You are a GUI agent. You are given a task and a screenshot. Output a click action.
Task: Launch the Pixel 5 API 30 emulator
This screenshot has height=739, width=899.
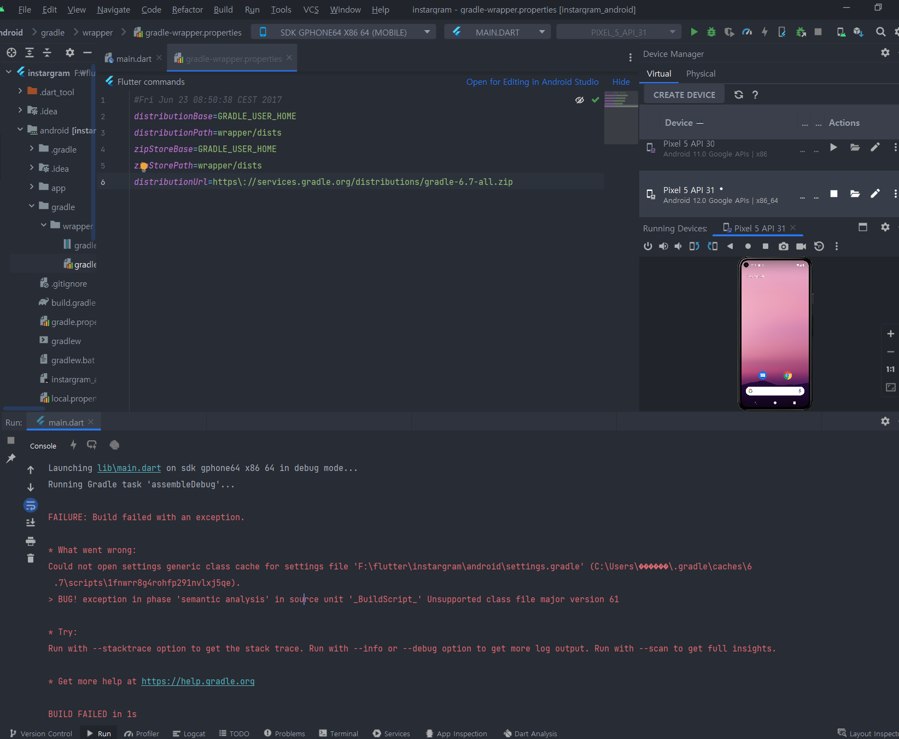[833, 147]
